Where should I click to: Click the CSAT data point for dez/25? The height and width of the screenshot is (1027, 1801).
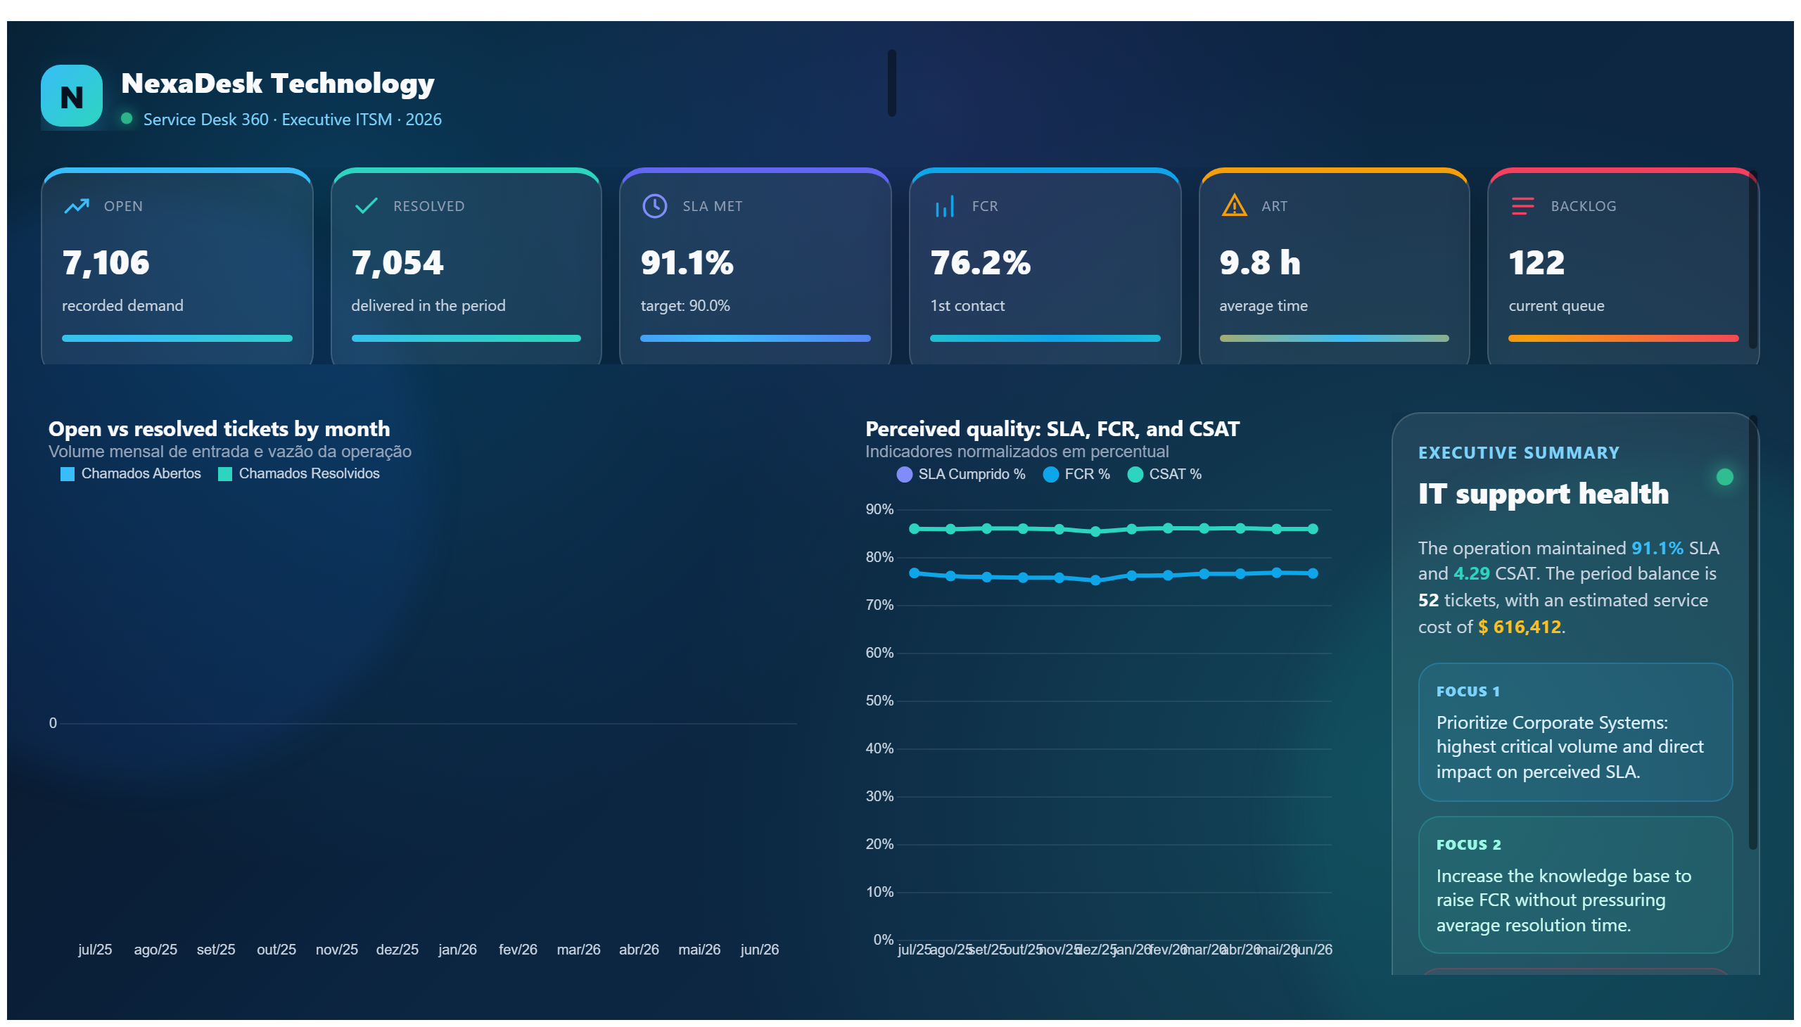[1095, 532]
